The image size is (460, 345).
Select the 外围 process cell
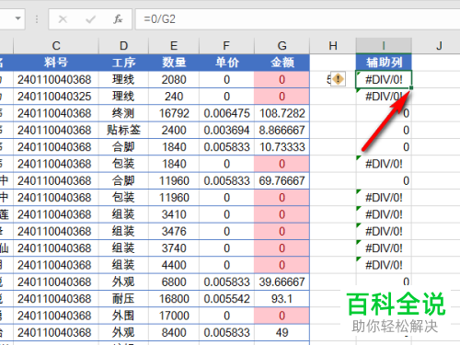point(123,316)
